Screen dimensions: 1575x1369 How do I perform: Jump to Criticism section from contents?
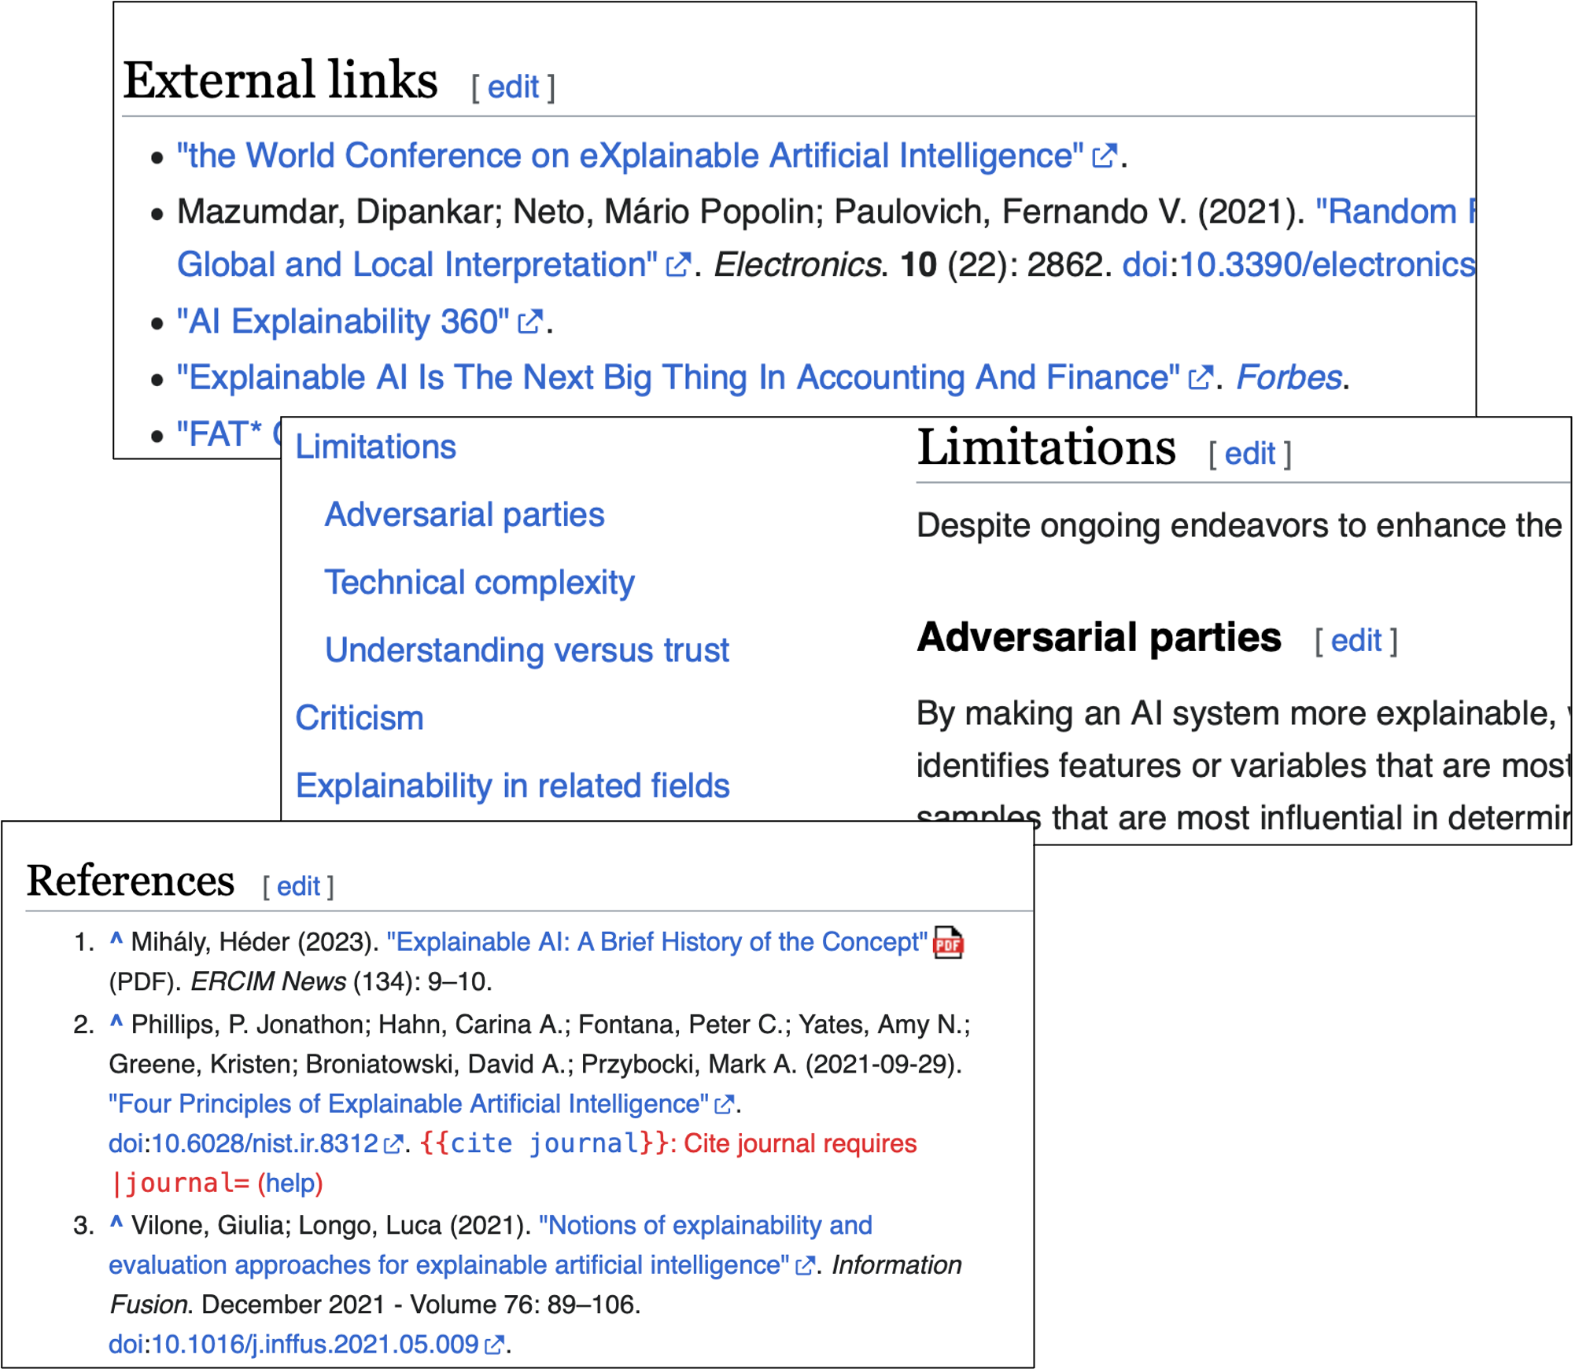tap(360, 718)
